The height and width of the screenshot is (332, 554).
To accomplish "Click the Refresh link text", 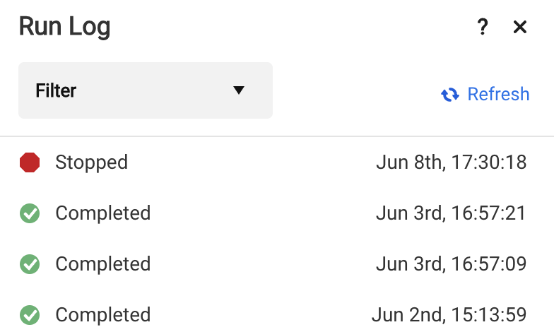I will click(x=498, y=95).
